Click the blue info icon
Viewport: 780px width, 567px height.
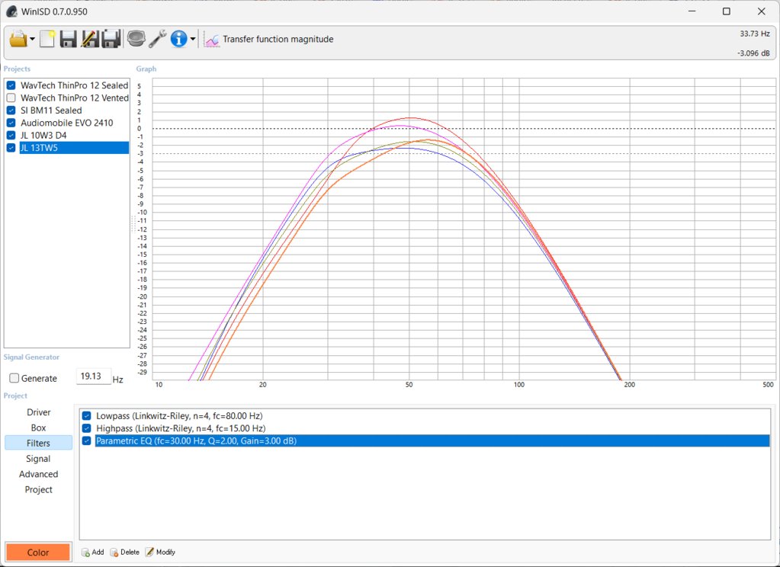pos(178,39)
